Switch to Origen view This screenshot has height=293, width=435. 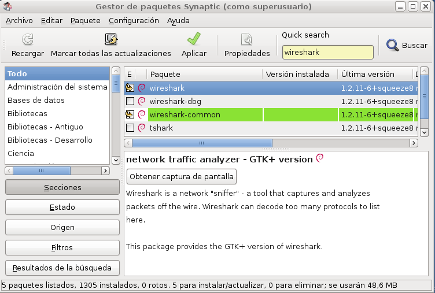click(62, 227)
